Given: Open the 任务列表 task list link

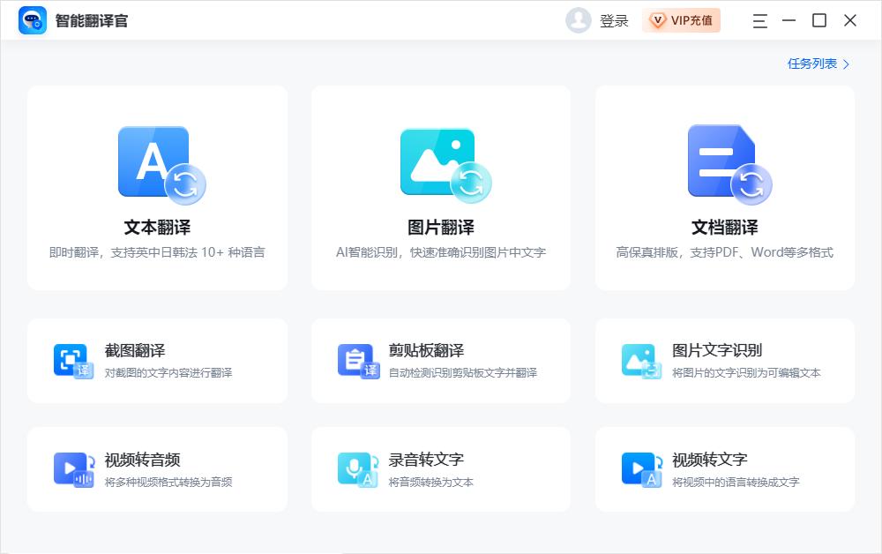Looking at the screenshot, I should (814, 64).
